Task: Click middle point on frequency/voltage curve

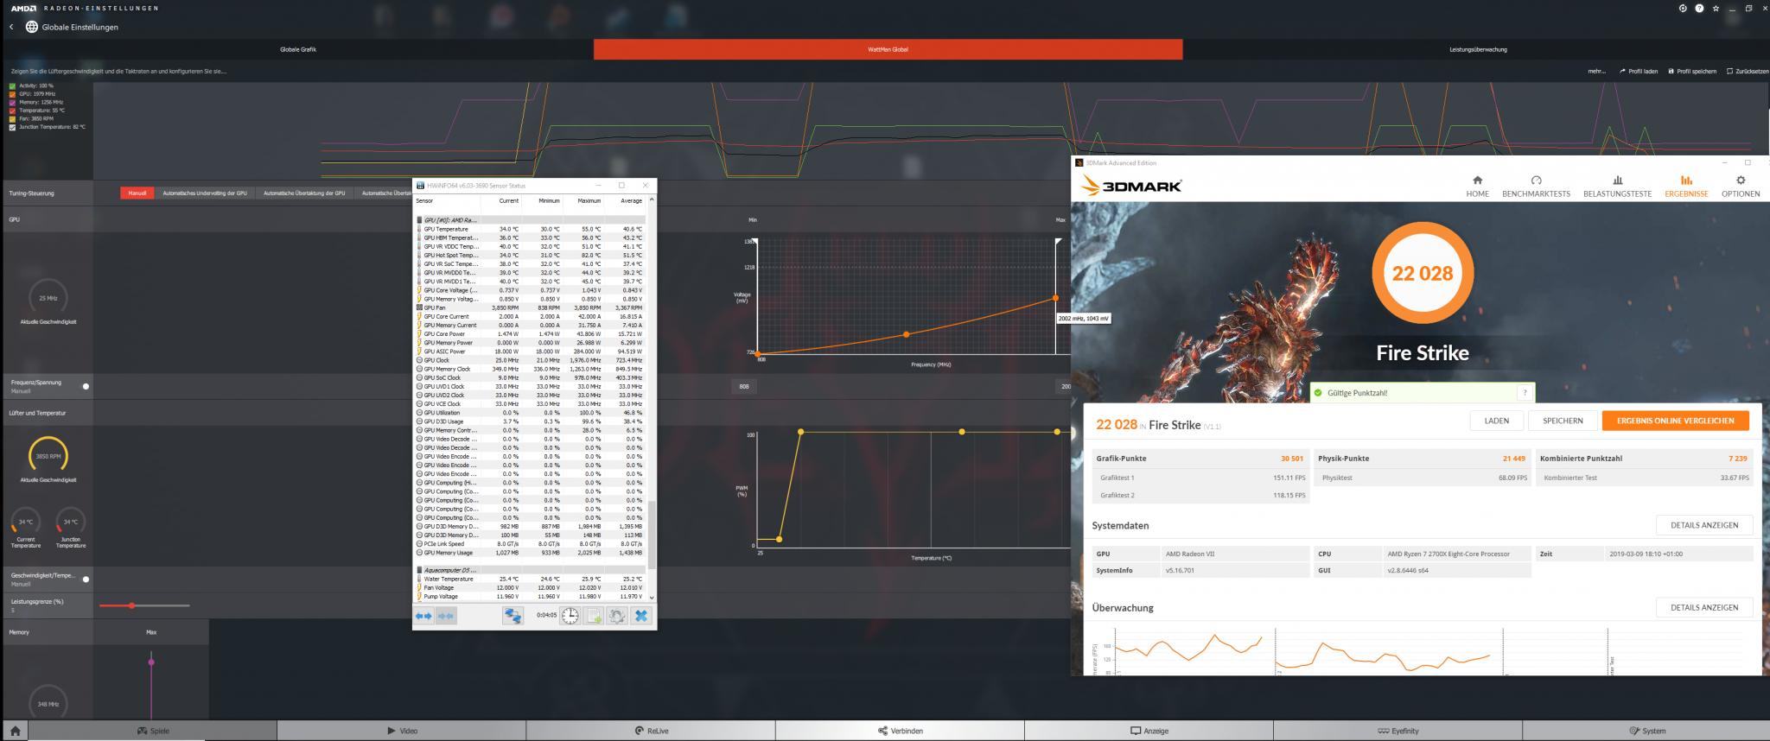Action: tap(906, 334)
